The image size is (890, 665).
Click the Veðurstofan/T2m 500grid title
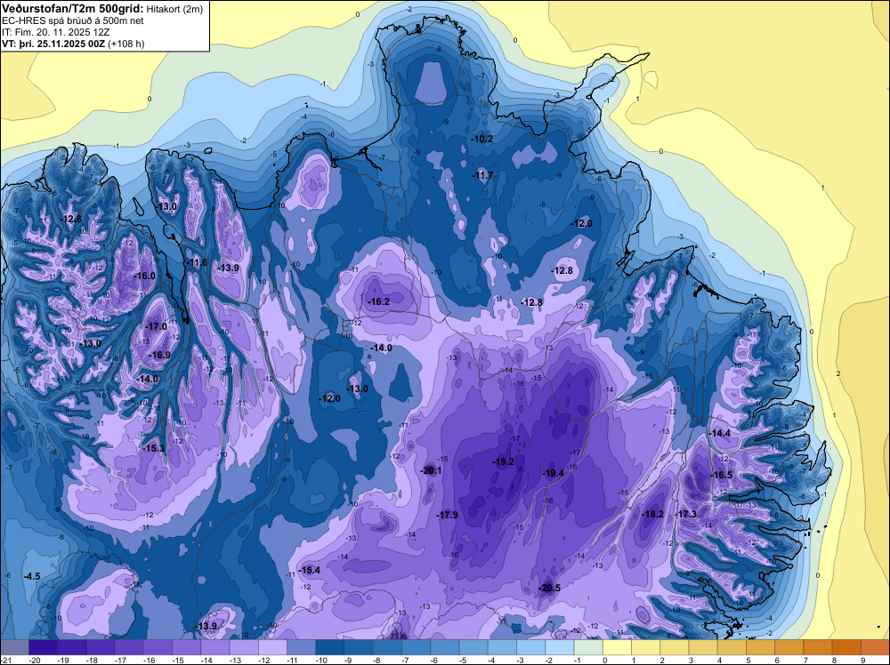pyautogui.click(x=71, y=8)
